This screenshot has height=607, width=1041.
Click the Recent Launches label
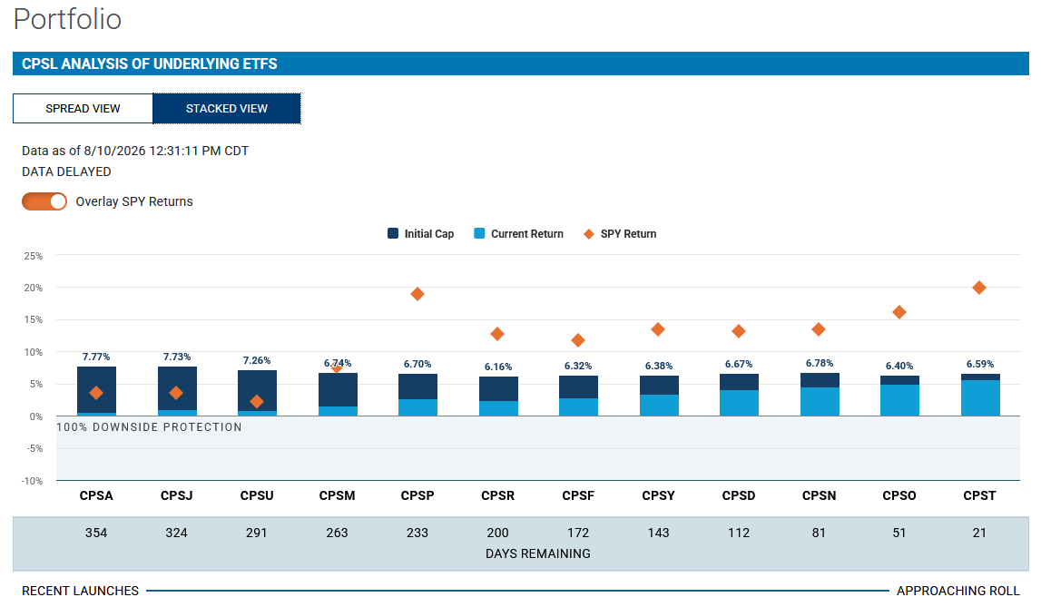[81, 591]
